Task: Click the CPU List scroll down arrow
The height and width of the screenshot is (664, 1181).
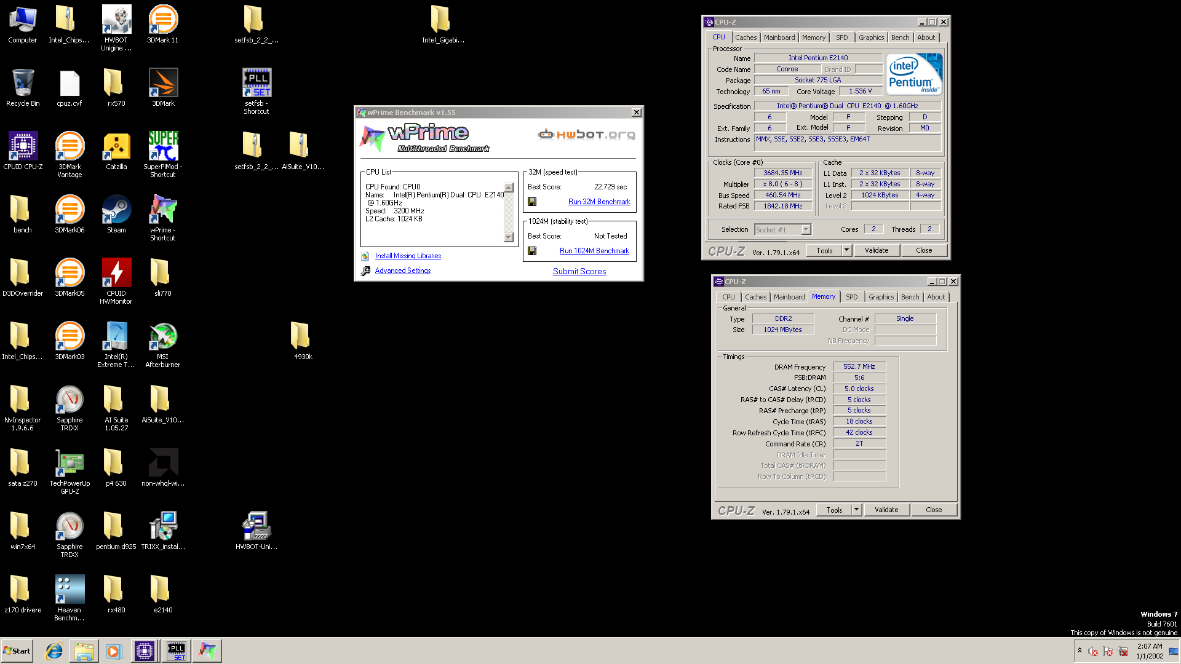Action: pos(509,237)
